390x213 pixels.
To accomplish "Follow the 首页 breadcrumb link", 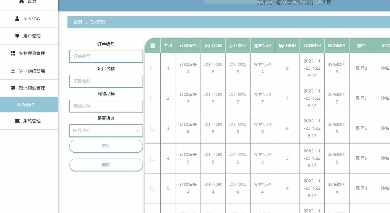I will (x=78, y=22).
